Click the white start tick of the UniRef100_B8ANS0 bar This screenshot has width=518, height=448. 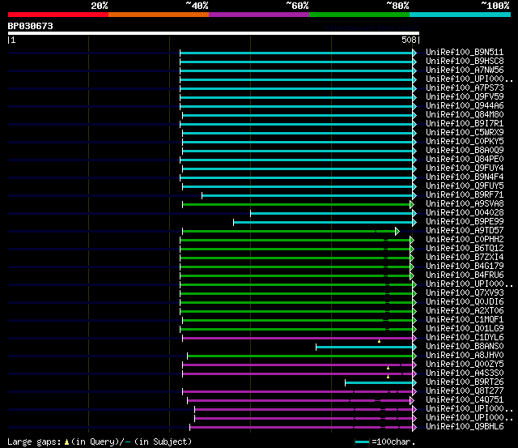[x=316, y=348]
